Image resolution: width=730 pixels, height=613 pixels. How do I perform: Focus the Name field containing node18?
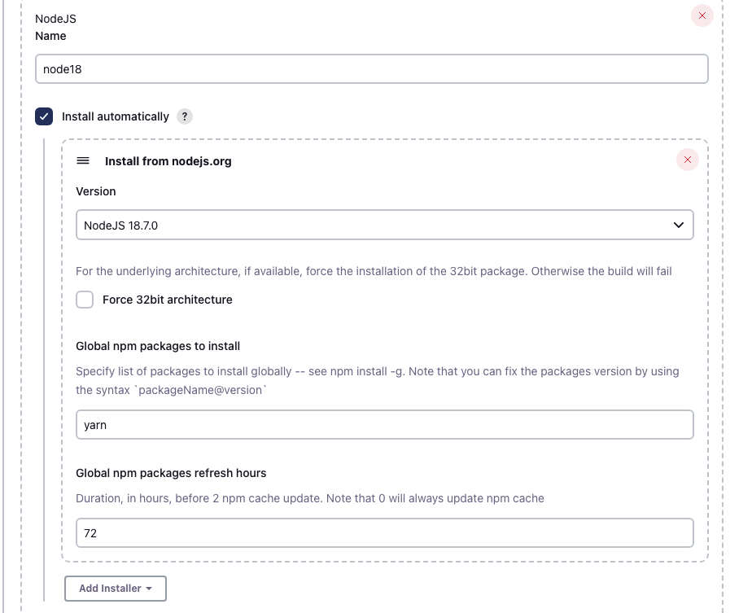tap(371, 69)
